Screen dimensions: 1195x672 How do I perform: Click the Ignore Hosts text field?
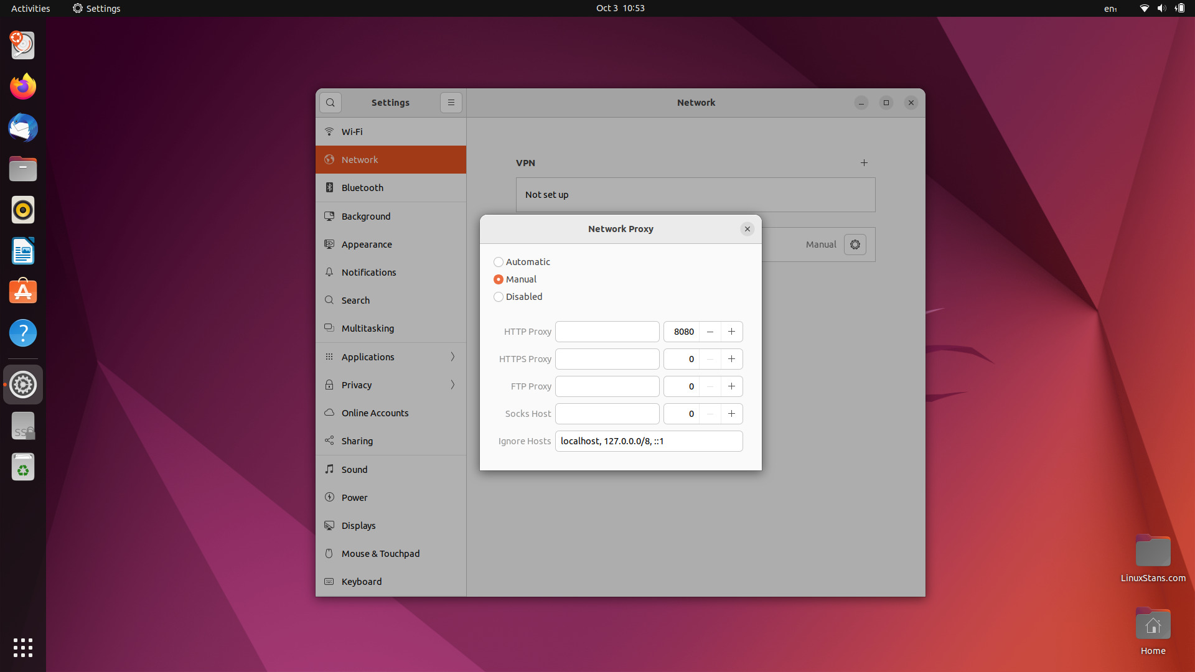click(649, 441)
